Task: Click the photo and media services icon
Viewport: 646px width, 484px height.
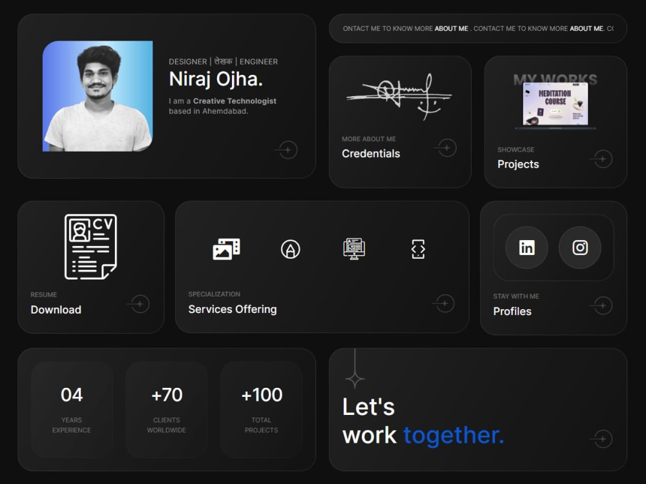Action: tap(225, 248)
